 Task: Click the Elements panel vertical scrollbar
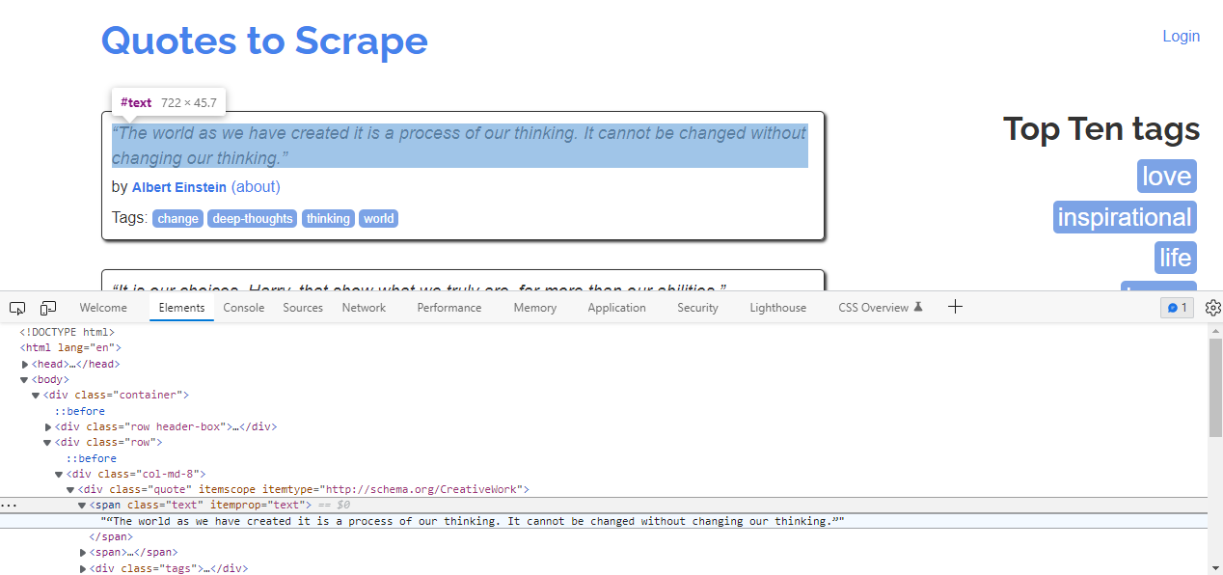coord(1215,387)
